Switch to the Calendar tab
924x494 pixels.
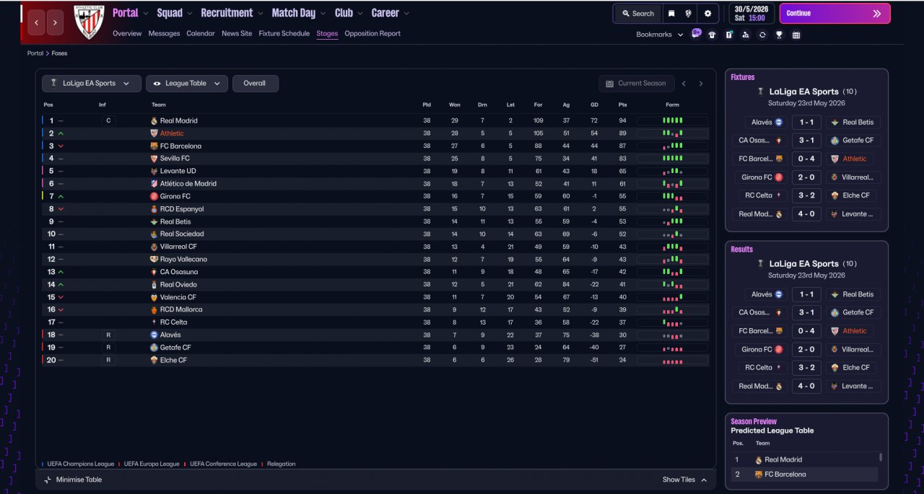tap(201, 33)
